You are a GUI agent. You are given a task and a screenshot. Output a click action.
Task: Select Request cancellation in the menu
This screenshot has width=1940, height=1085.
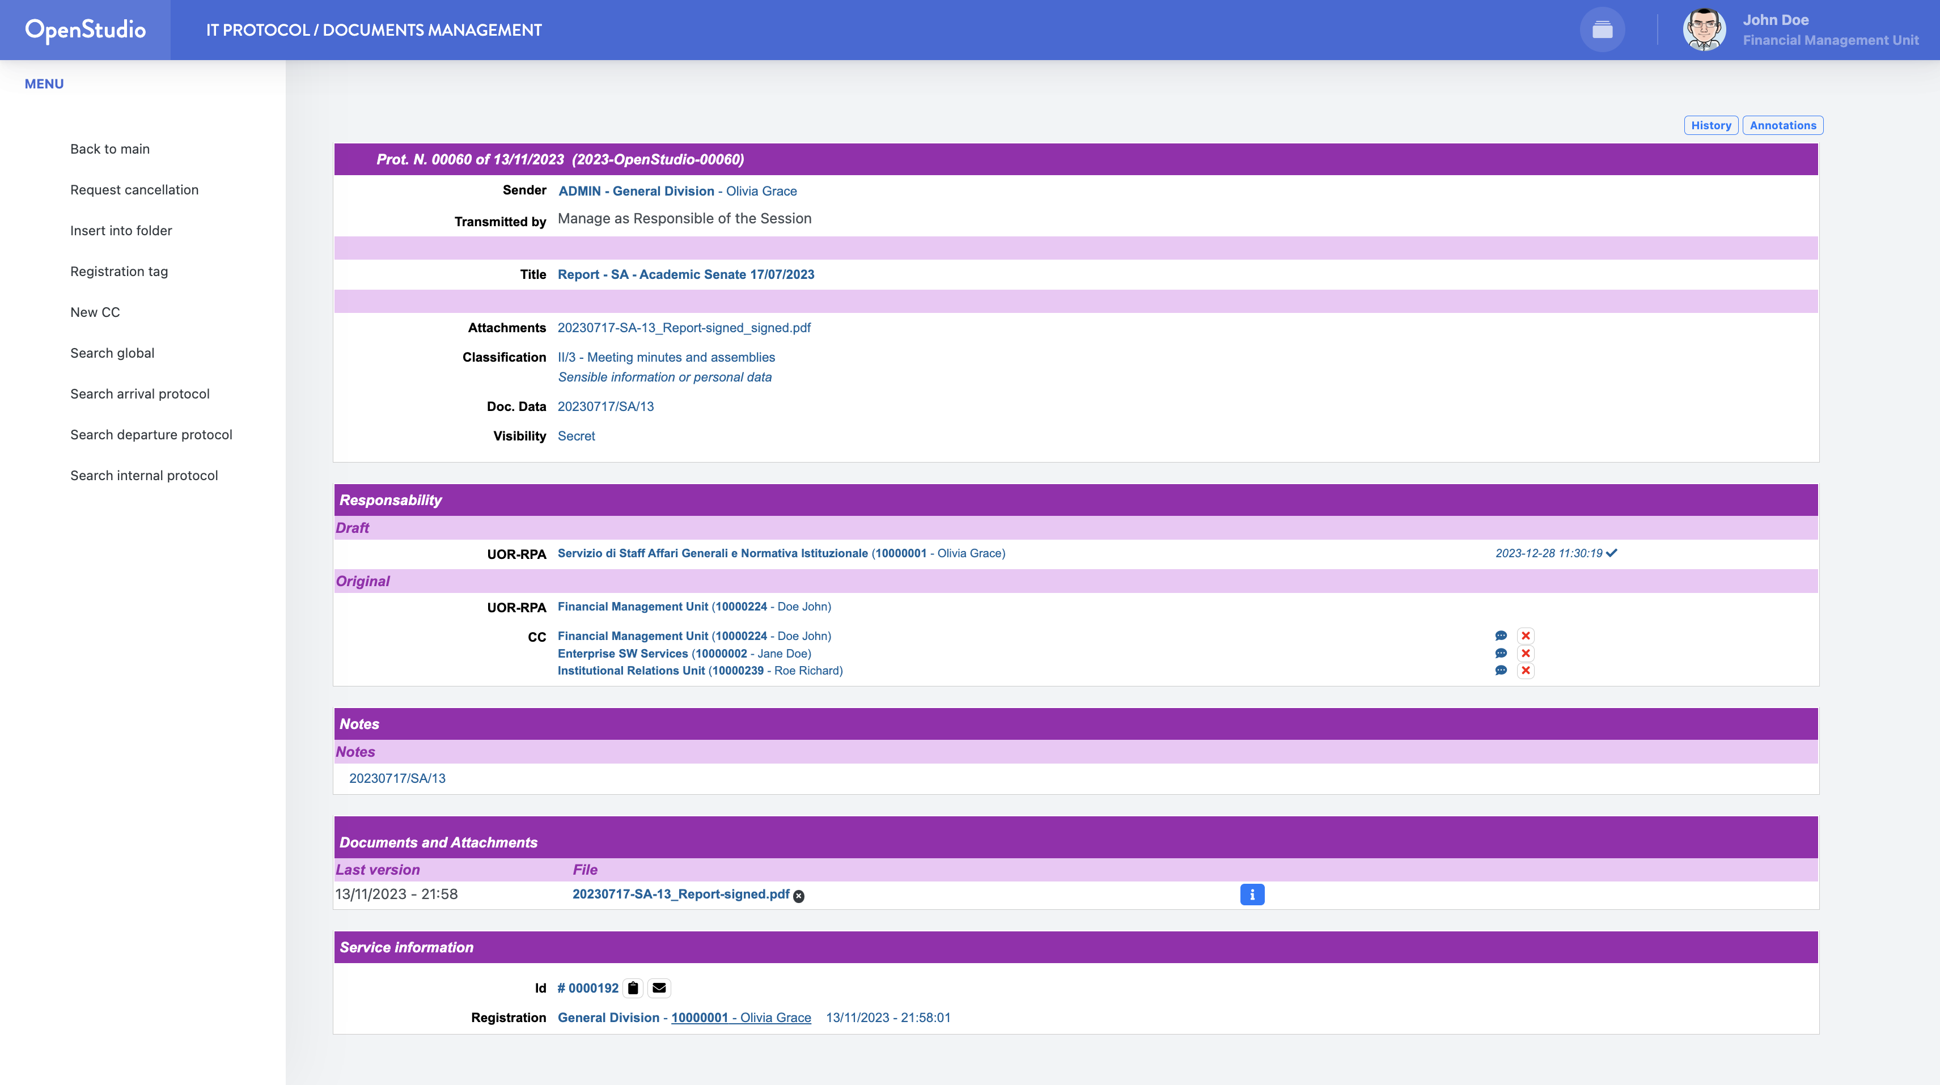134,190
